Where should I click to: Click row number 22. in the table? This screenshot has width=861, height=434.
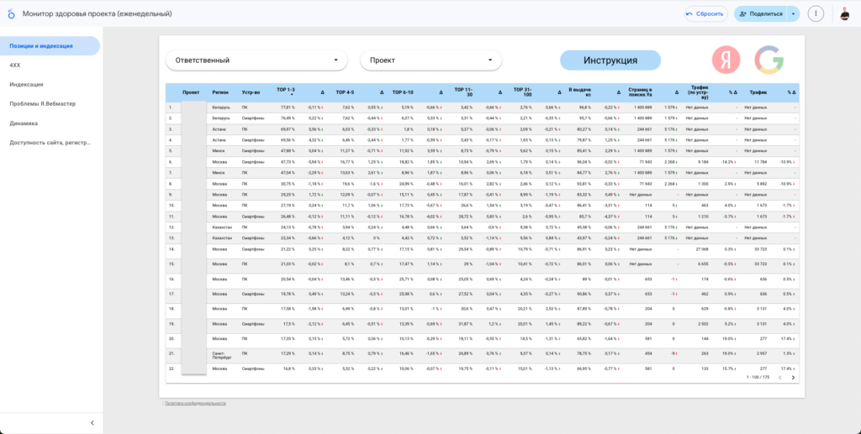point(172,369)
